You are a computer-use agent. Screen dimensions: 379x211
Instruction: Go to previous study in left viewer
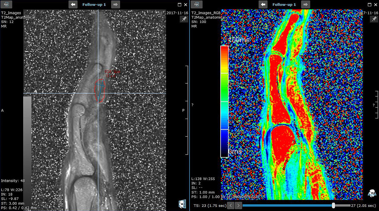coord(73,4)
